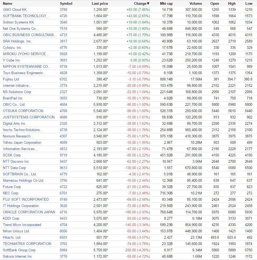The width and height of the screenshot is (257, 260).
Task: Open NTT Docomo Inc link
Action: click(x=16, y=161)
